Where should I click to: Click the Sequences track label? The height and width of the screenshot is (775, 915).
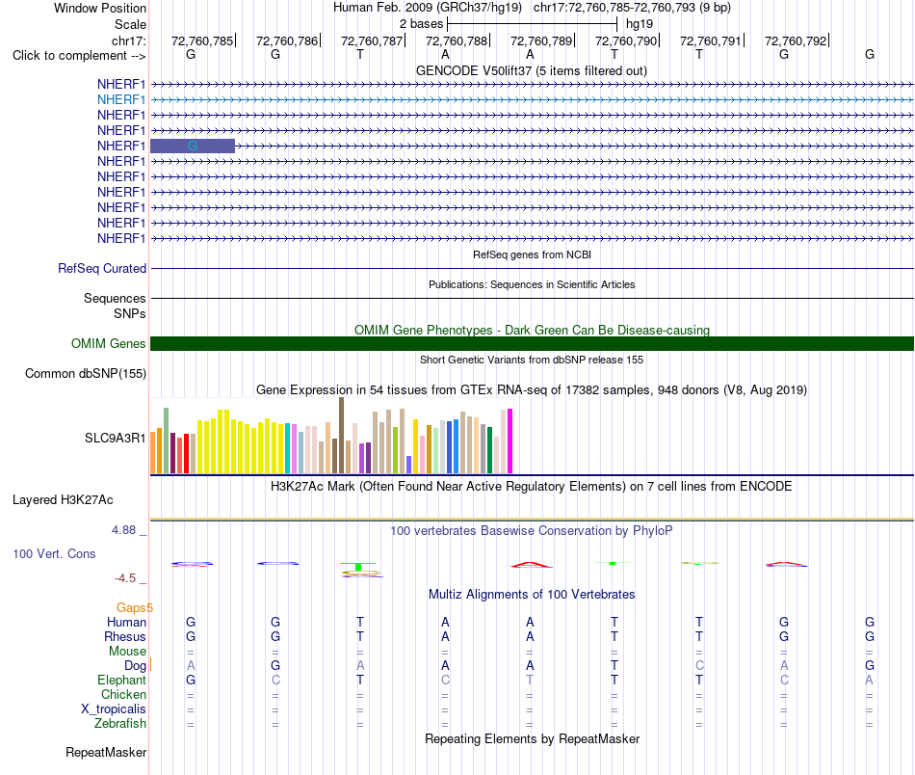click(x=115, y=298)
